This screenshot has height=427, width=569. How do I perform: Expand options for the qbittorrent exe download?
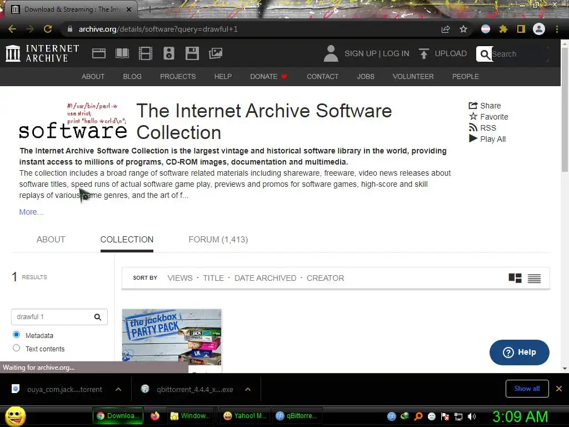248,389
